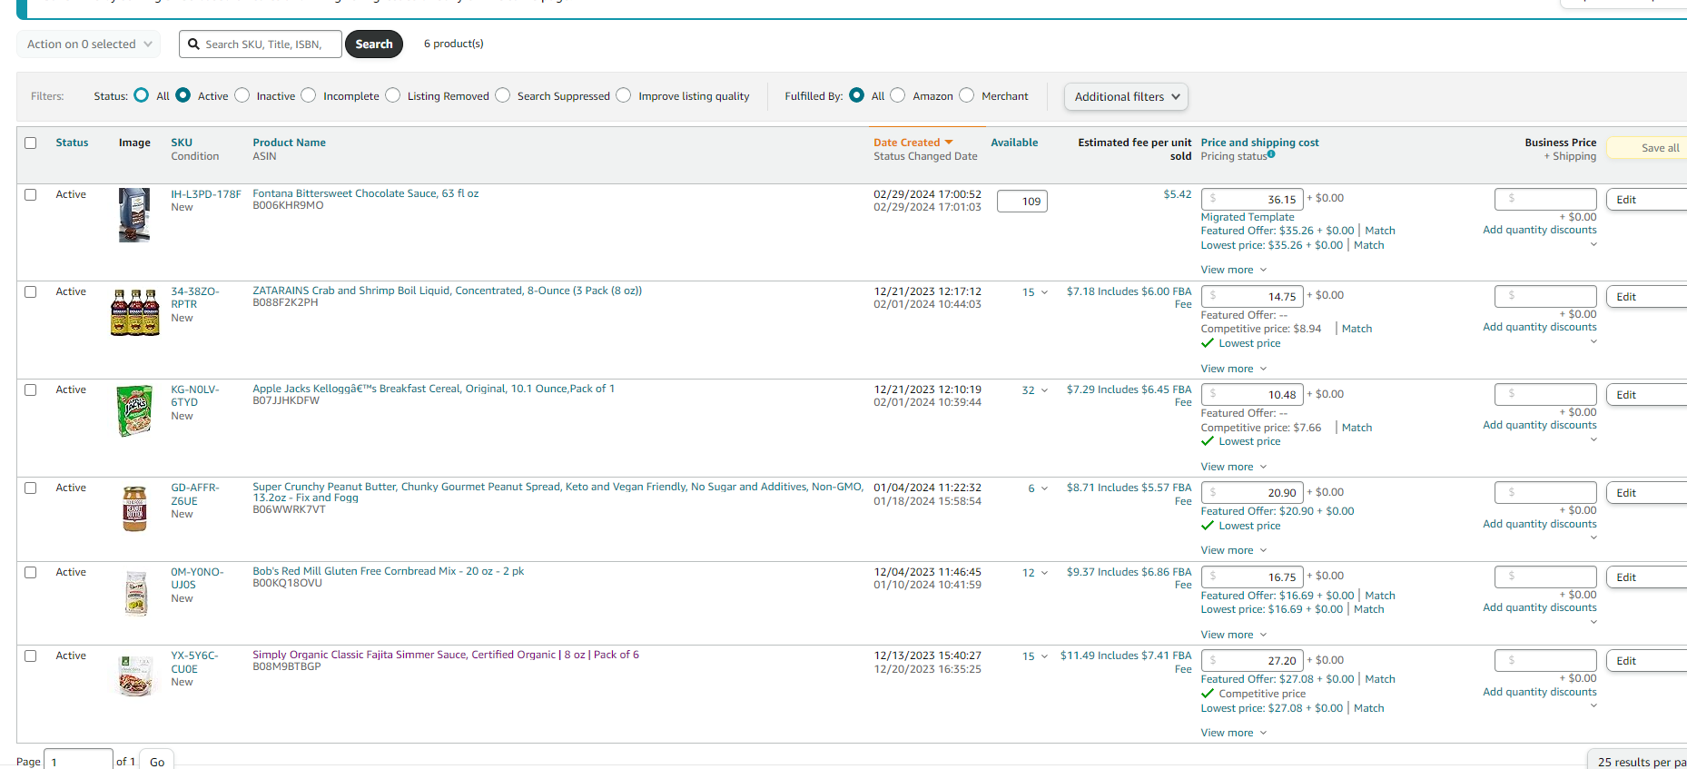Edit the available quantity 109 field
Screen dimensions: 1687x769
(1022, 202)
